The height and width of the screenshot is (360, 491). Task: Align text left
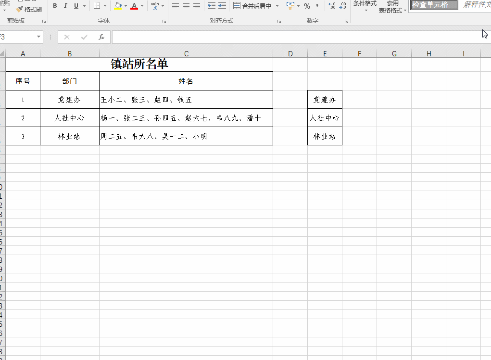pyautogui.click(x=176, y=6)
